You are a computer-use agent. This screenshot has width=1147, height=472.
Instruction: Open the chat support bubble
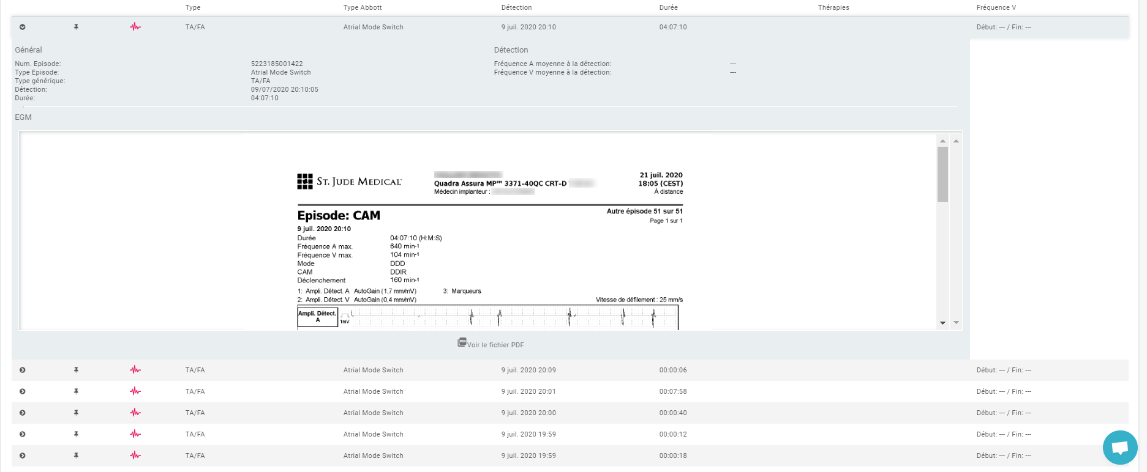coord(1120,448)
